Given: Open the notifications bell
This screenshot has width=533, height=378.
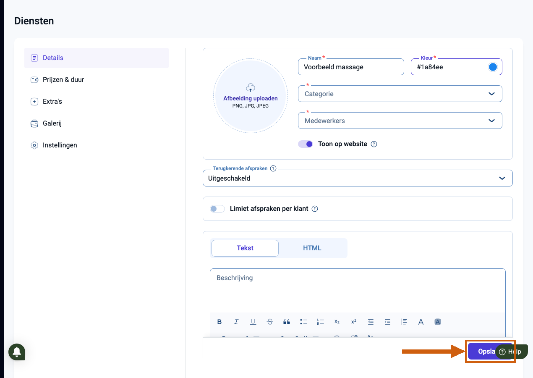Looking at the screenshot, I should (17, 352).
